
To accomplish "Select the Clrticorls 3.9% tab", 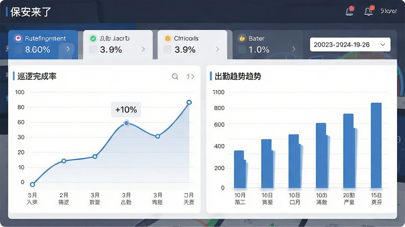I will 192,45.
